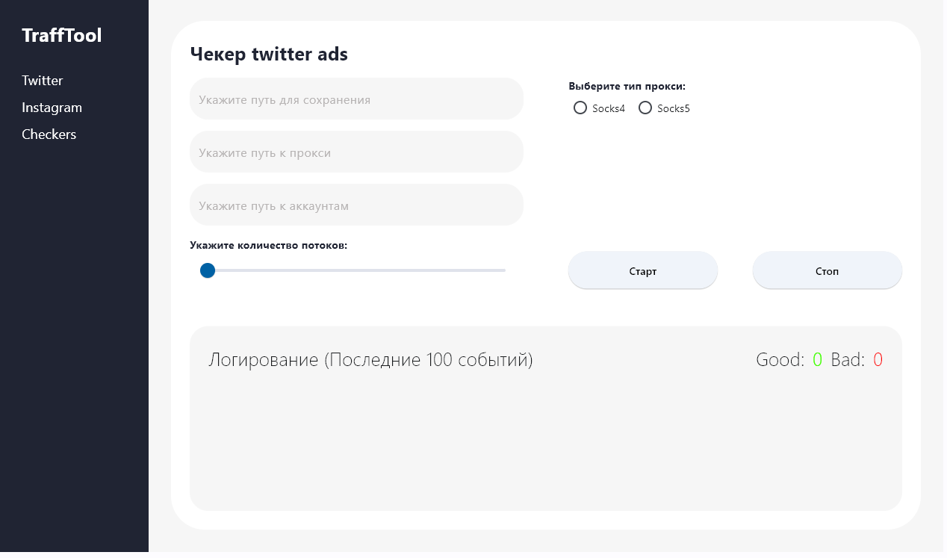Select the Socks4 proxy type
The width and height of the screenshot is (947, 558).
click(x=580, y=108)
